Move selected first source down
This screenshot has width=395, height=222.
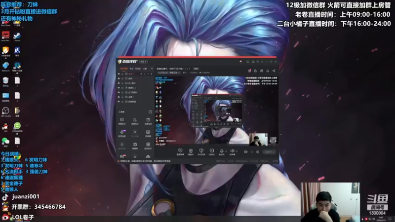[x=148, y=74]
